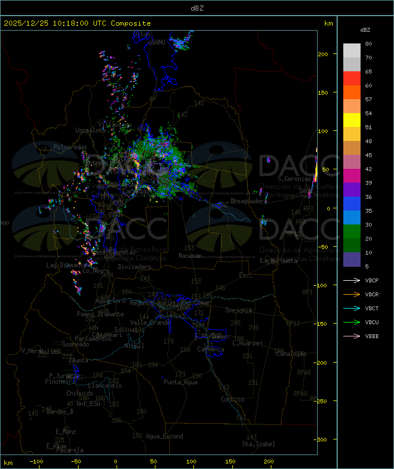394x469 pixels.
Task: Click the -300 tick label on the vertical axis
Action: [x=320, y=439]
